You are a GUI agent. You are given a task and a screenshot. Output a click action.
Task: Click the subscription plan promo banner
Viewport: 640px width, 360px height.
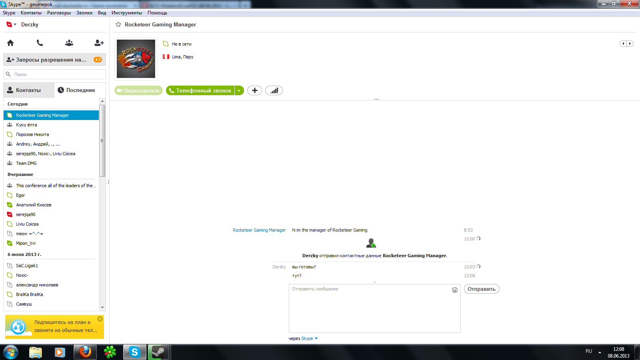(x=54, y=327)
